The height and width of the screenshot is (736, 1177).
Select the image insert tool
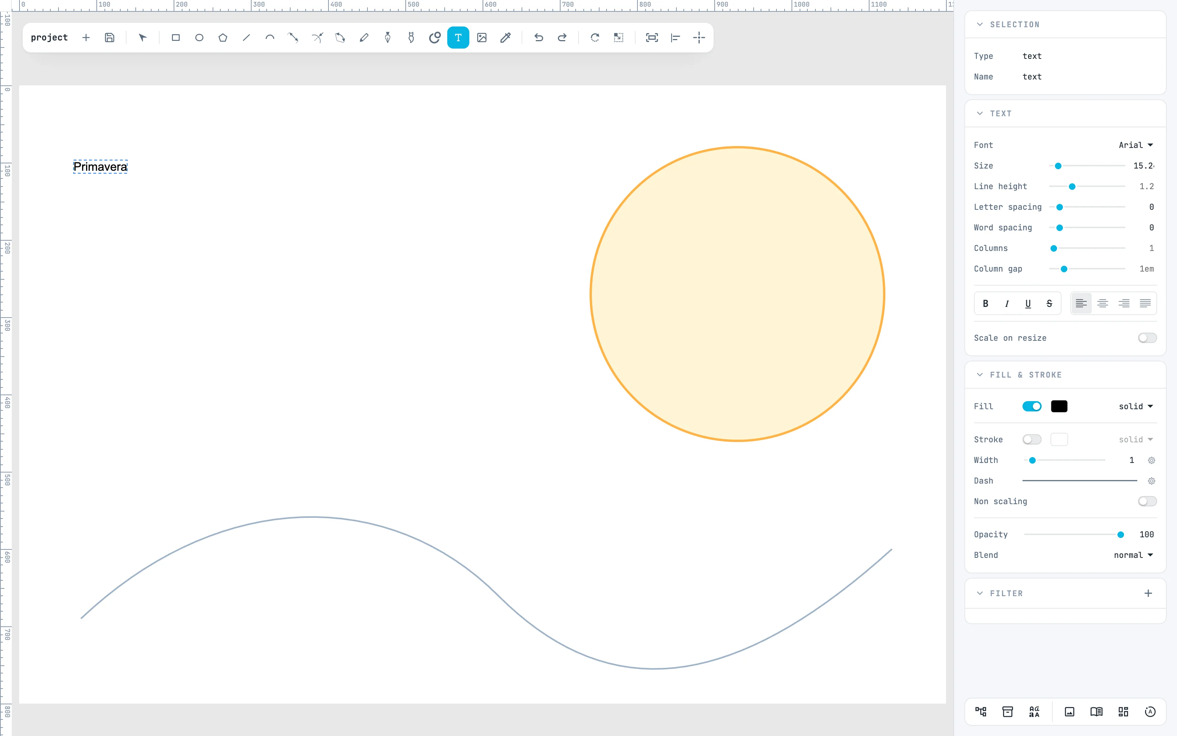tap(481, 38)
